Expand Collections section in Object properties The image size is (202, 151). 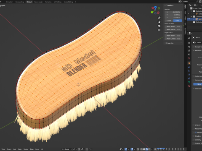tap(198, 76)
